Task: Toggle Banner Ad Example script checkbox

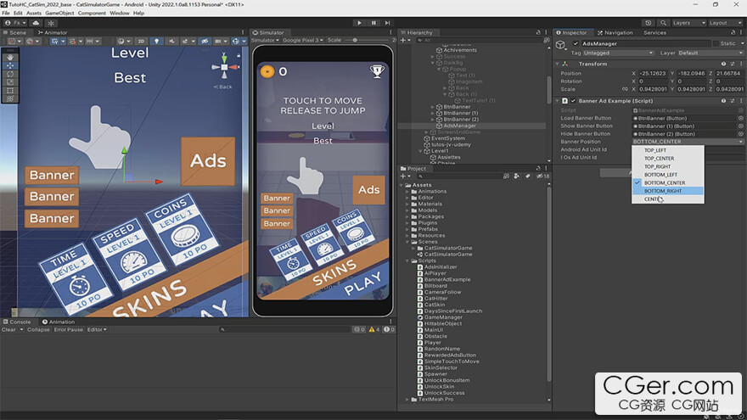Action: [573, 101]
